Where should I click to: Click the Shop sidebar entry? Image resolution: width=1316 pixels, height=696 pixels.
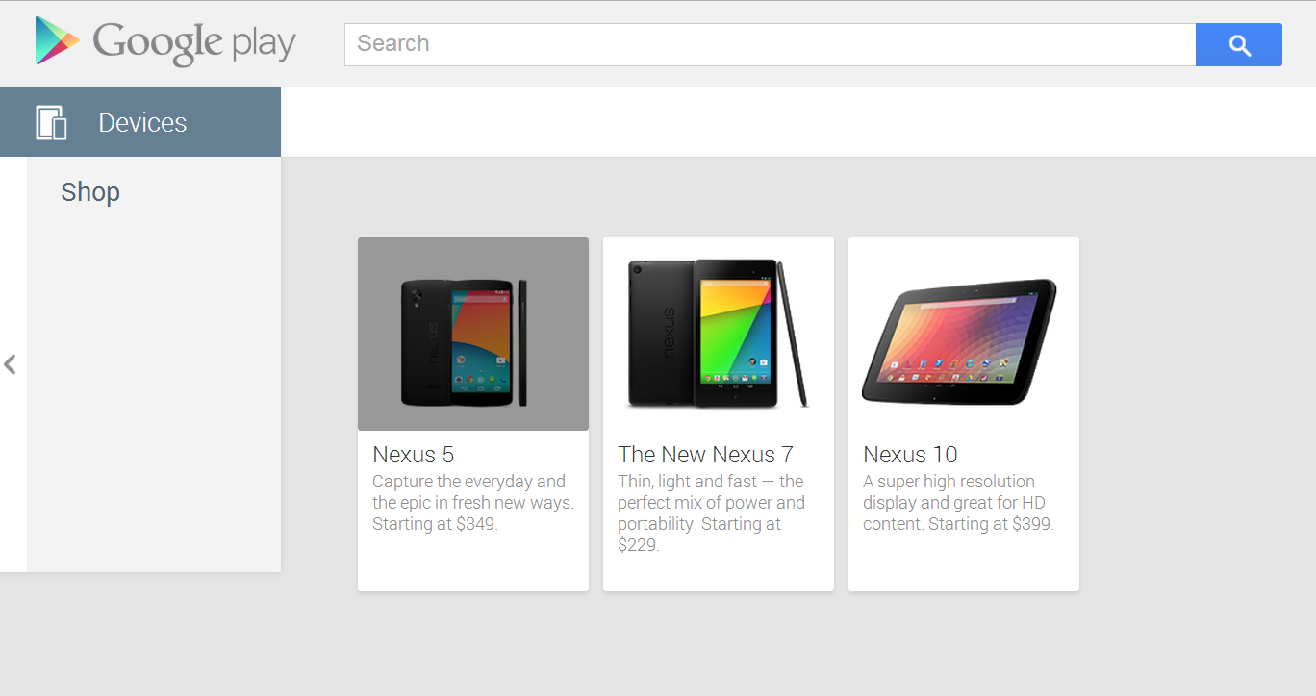pyautogui.click(x=89, y=191)
